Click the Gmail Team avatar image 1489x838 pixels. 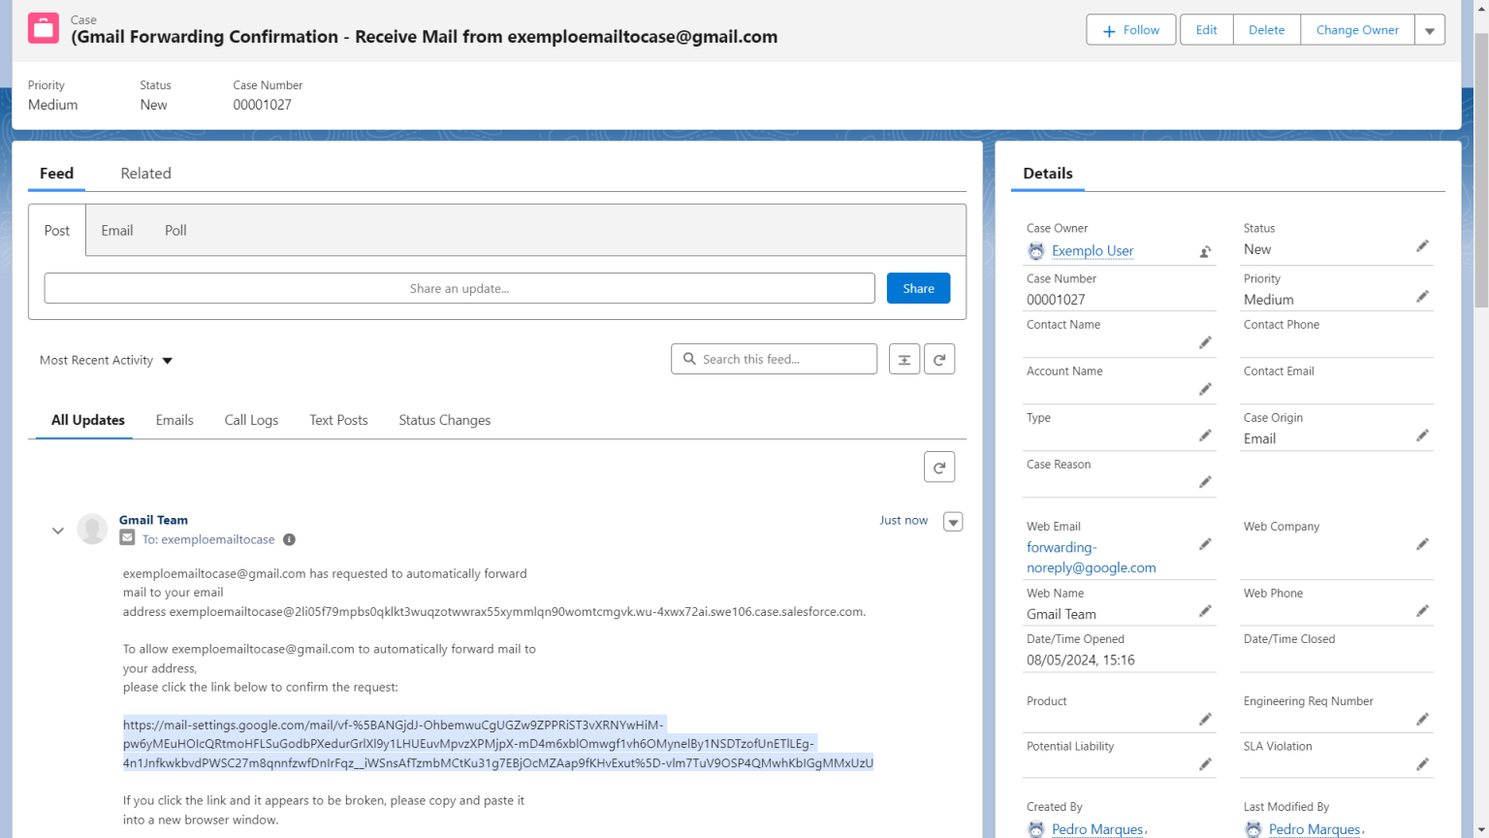(92, 529)
